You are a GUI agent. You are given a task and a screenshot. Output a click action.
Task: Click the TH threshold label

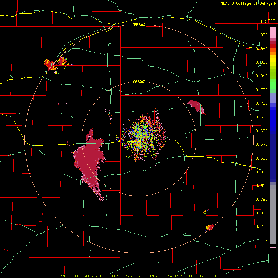[265, 241]
